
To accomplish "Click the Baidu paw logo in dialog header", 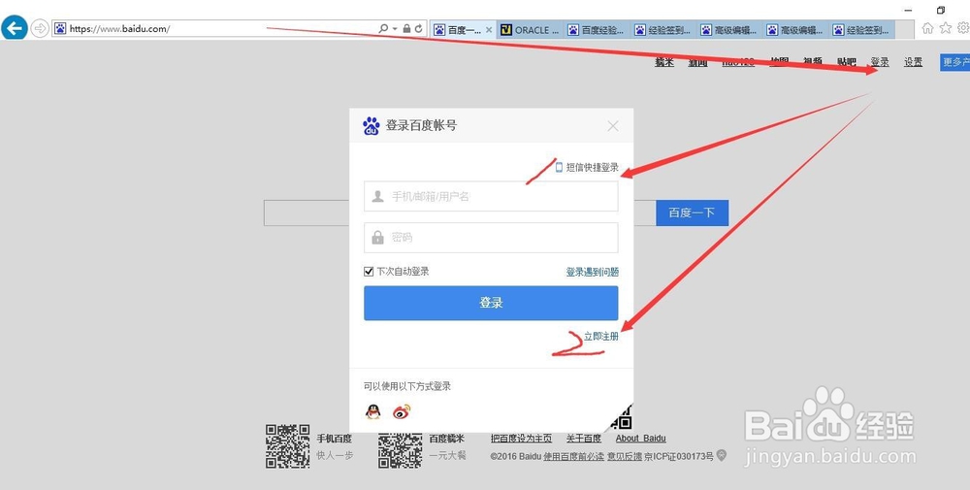I will click(x=372, y=125).
